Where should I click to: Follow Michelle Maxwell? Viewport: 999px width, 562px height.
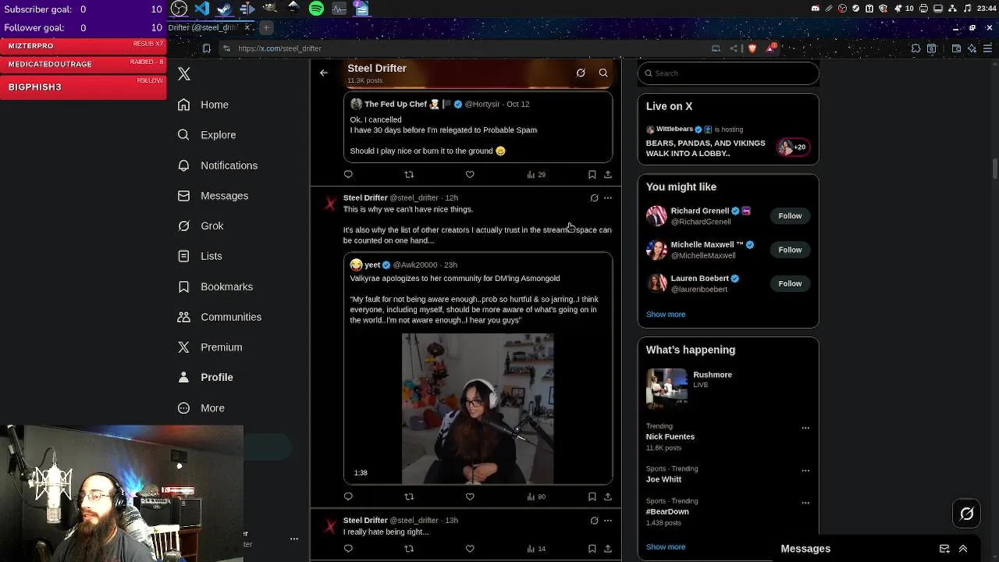790,250
